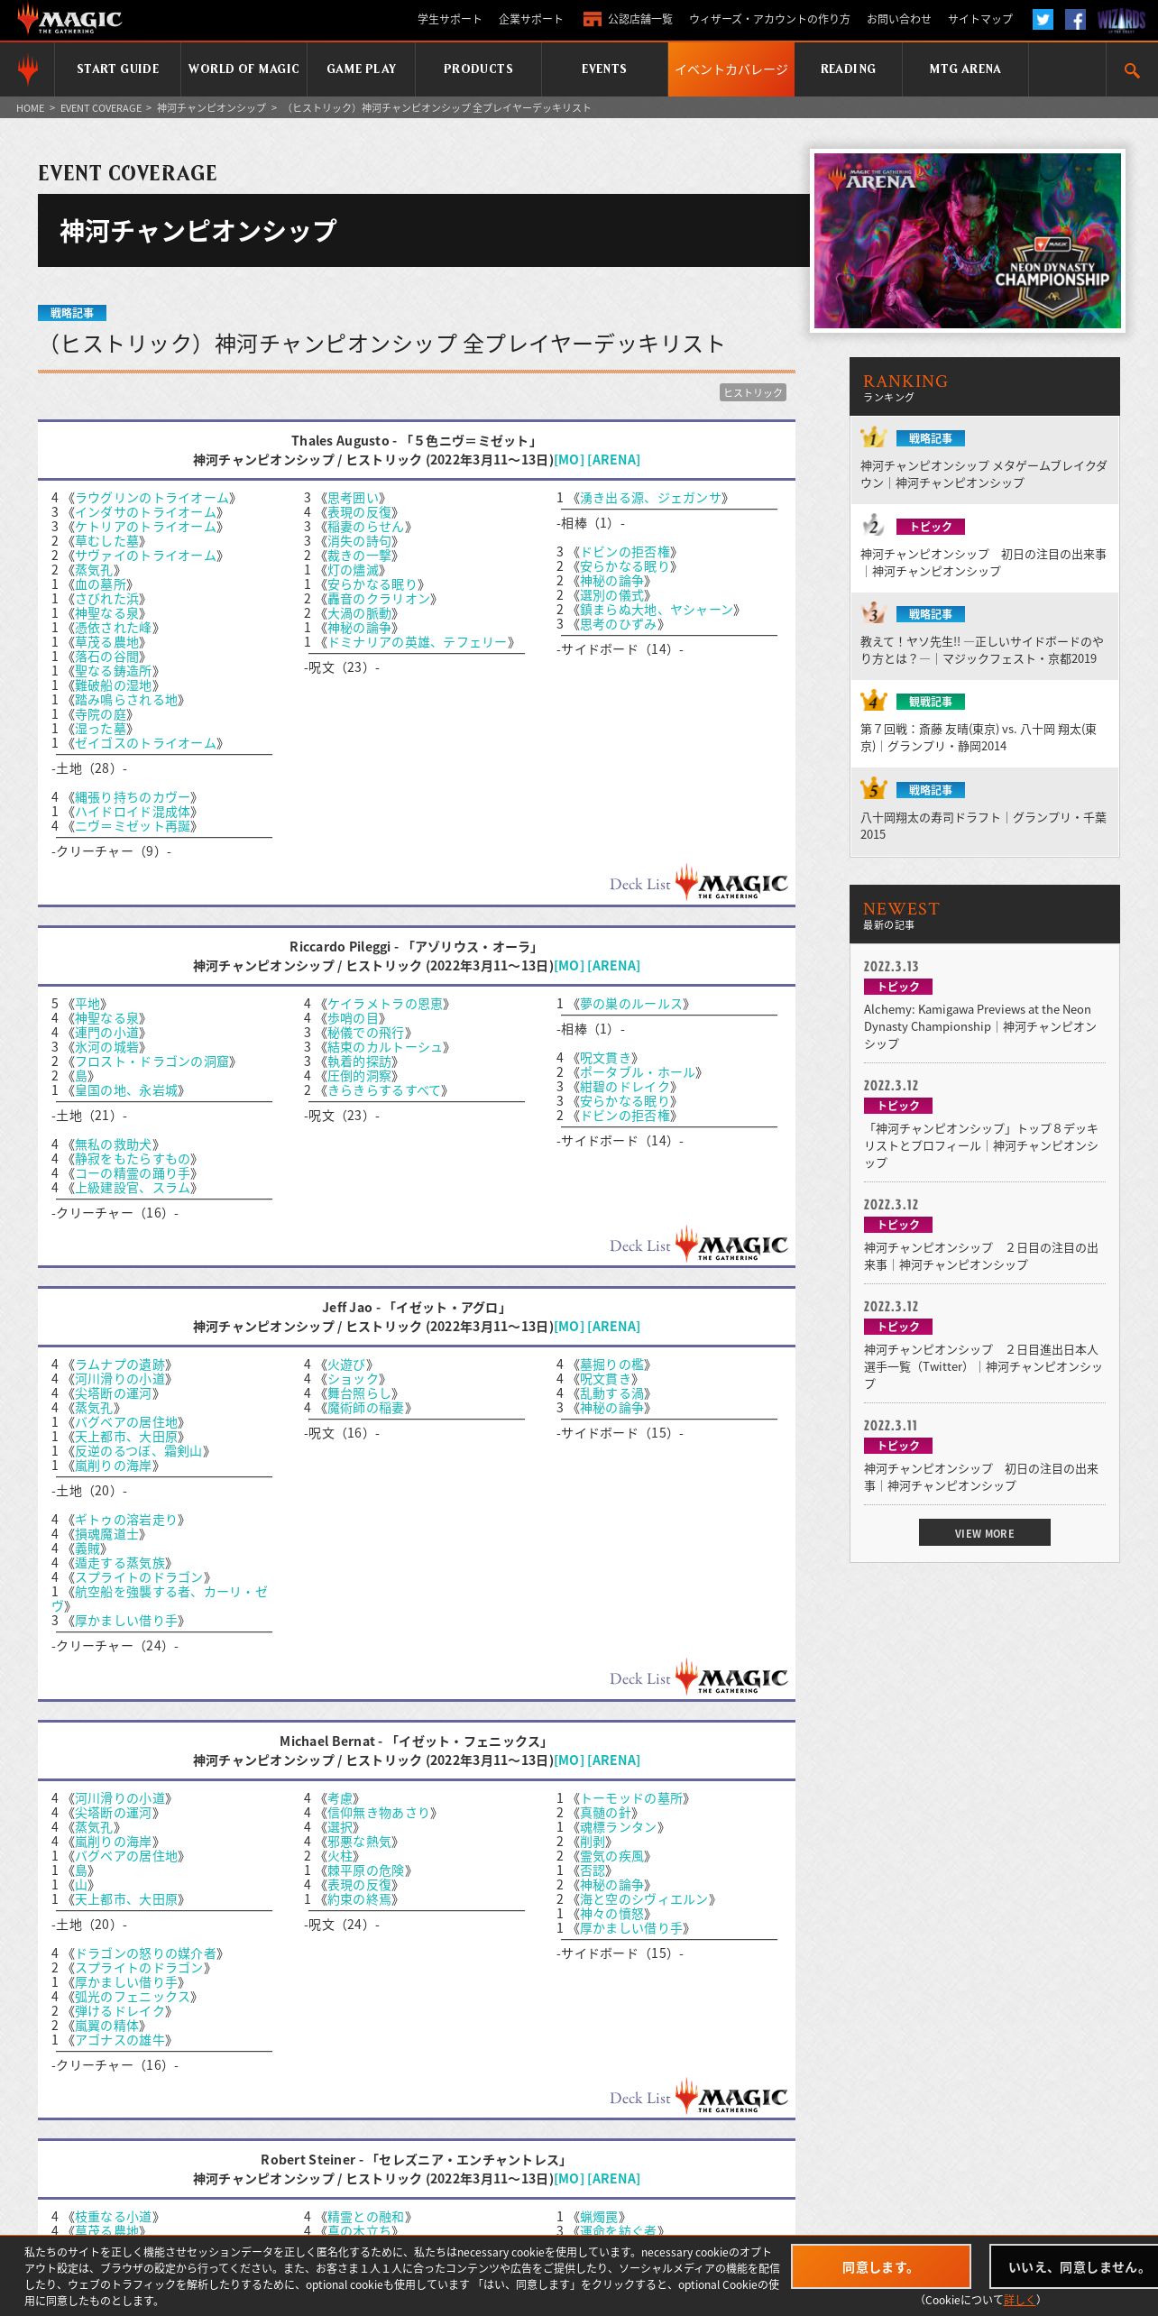Click the search magnifier icon in the navigation bar
The width and height of the screenshot is (1158, 2316).
[1132, 69]
